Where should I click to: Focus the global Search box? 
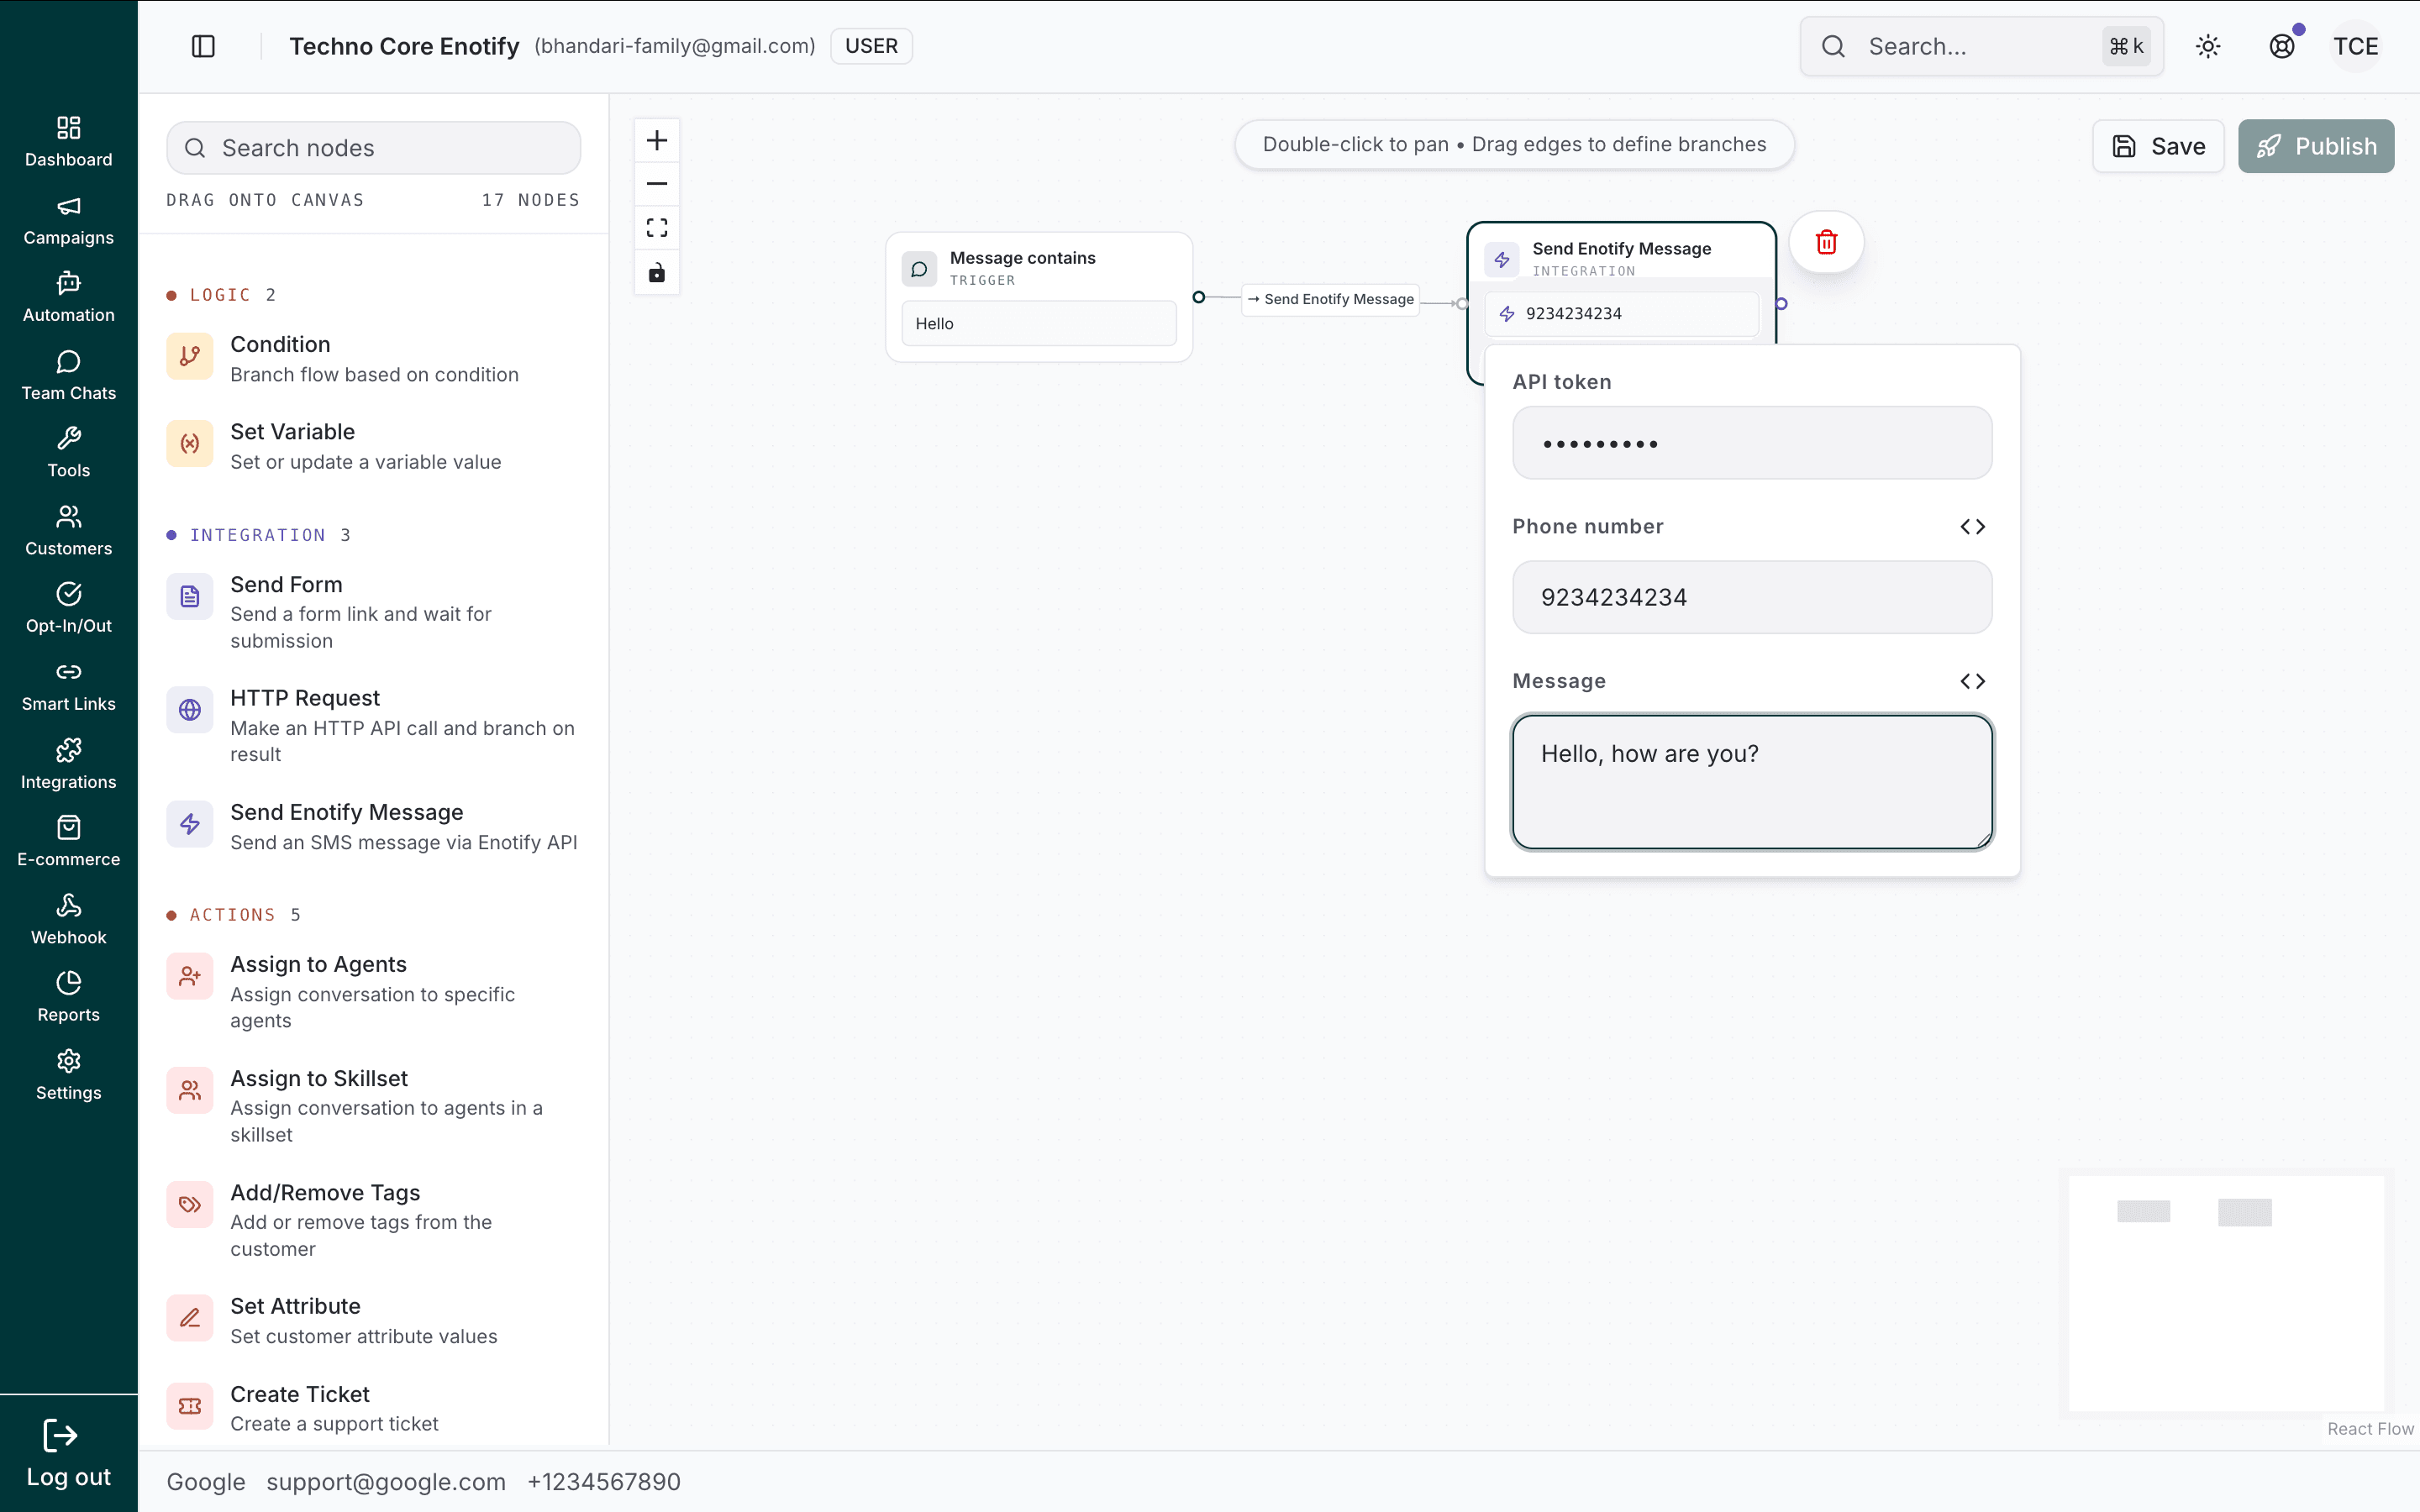[x=1981, y=46]
